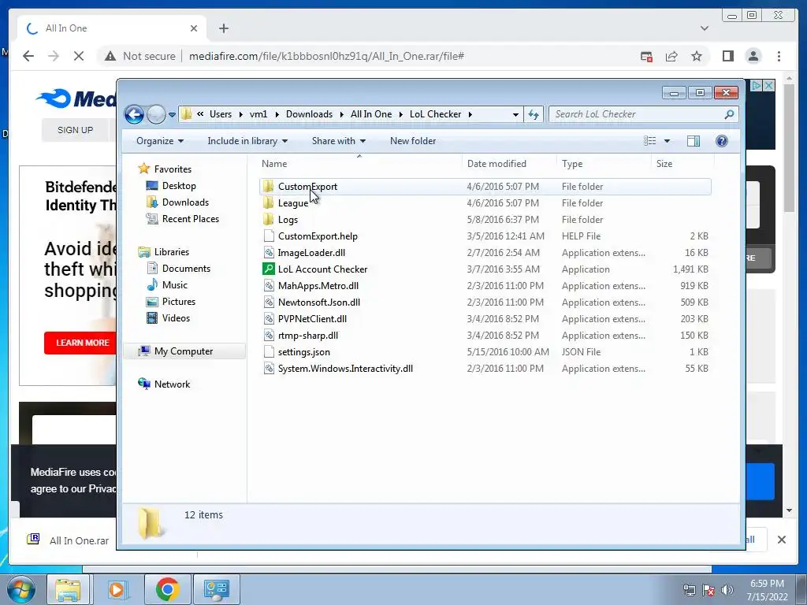This screenshot has height=605, width=807.
Task: Open Windows Start button
Action: click(21, 589)
